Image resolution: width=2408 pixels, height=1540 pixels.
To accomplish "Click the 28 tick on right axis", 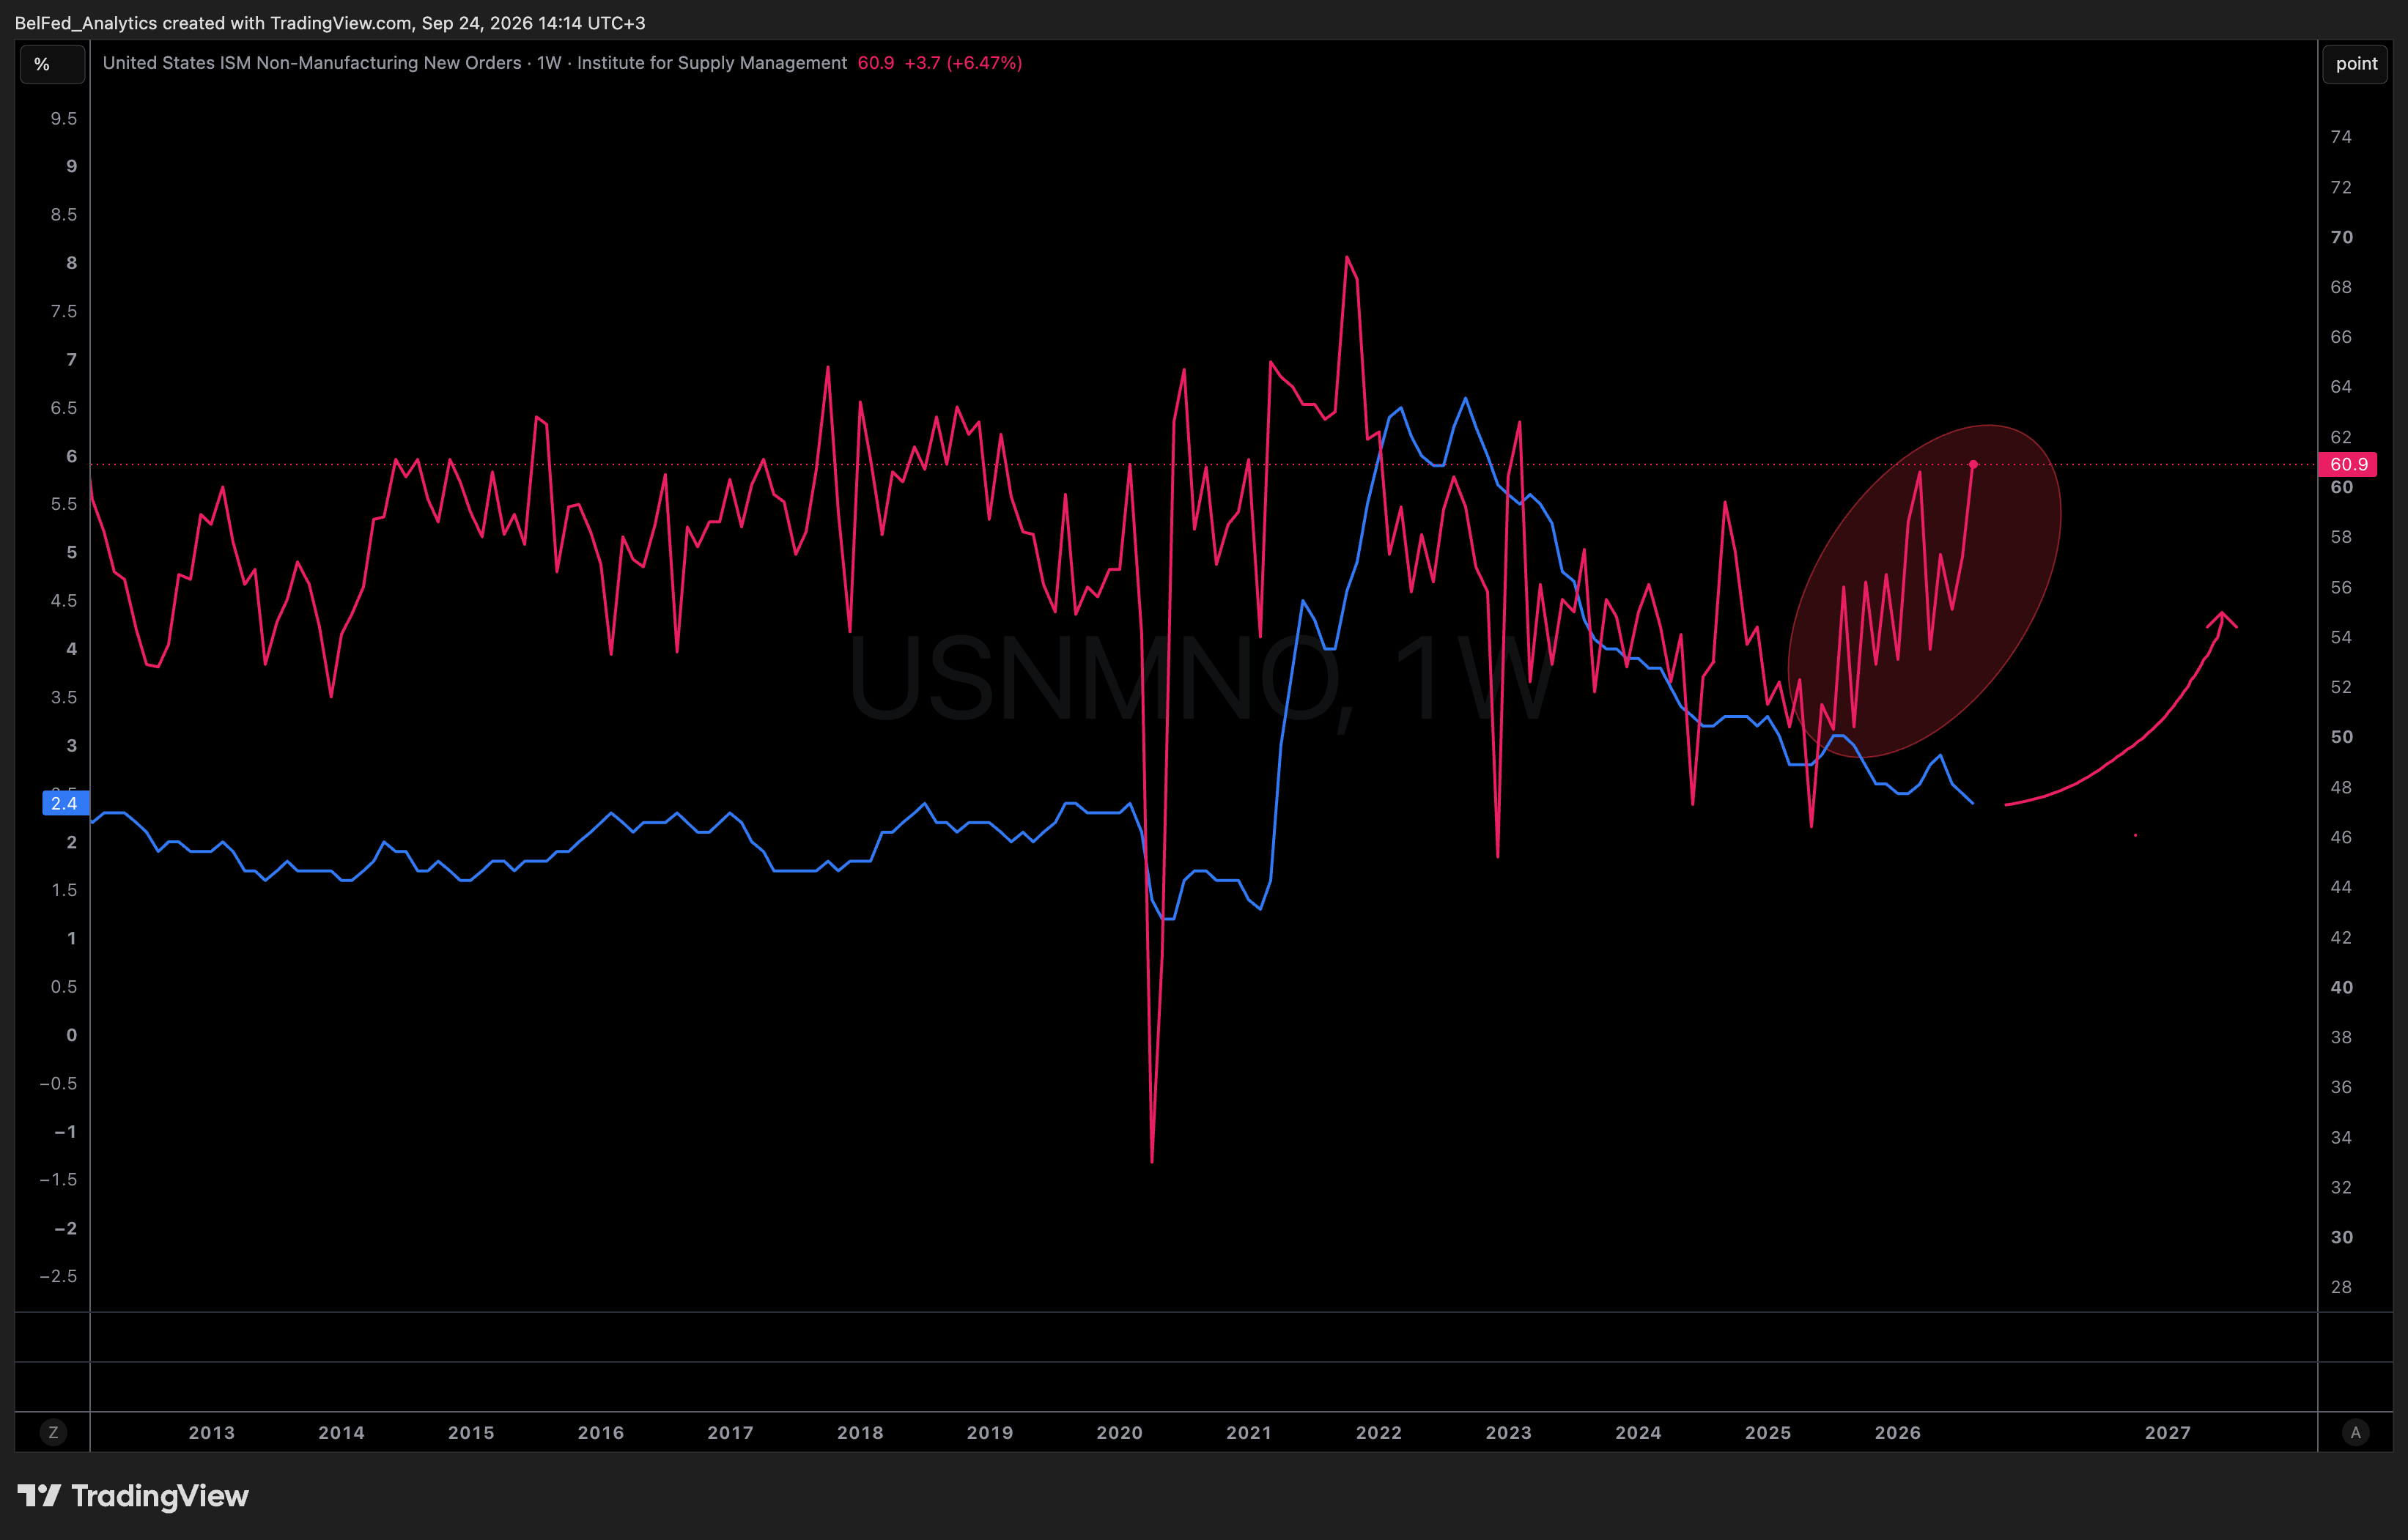I will pyautogui.click(x=2341, y=1287).
